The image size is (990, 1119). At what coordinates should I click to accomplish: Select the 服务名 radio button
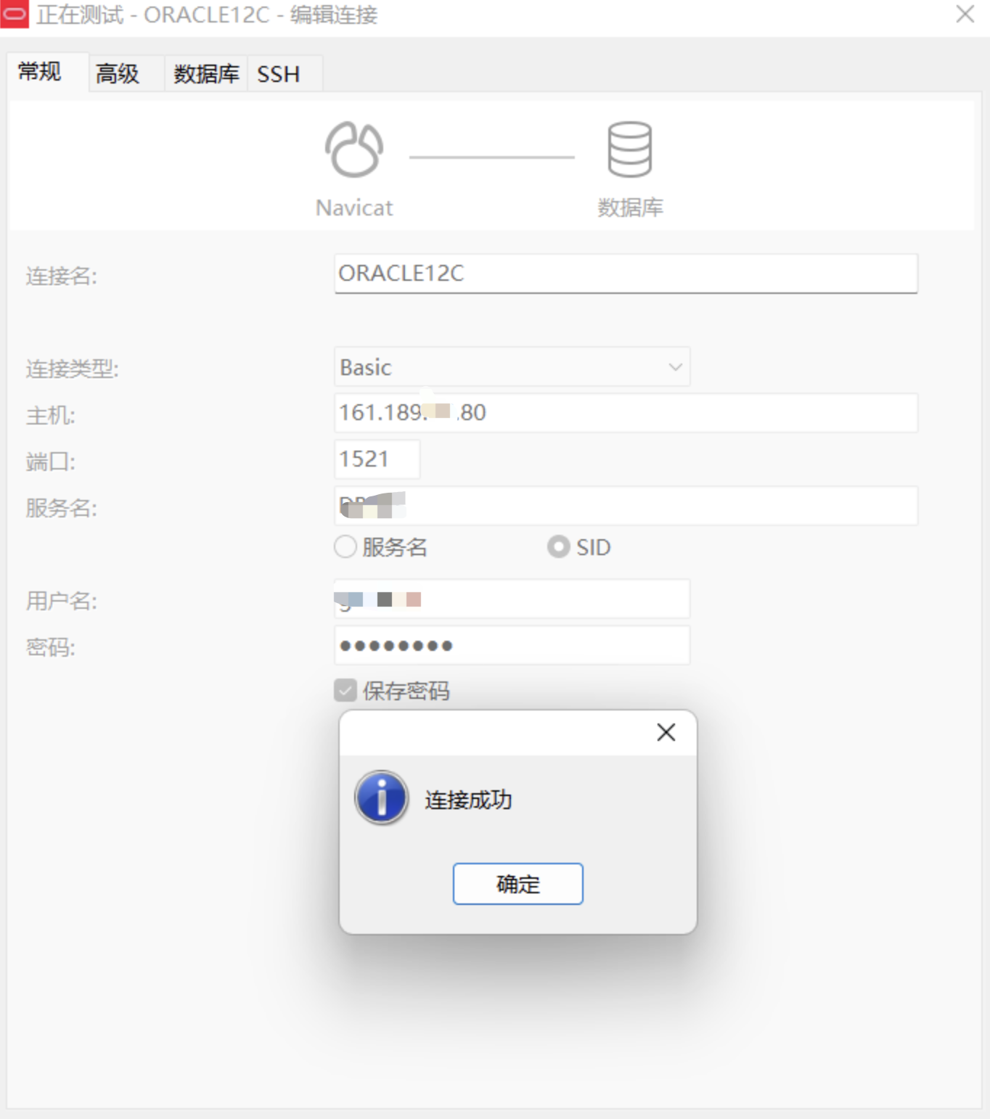pyautogui.click(x=345, y=546)
